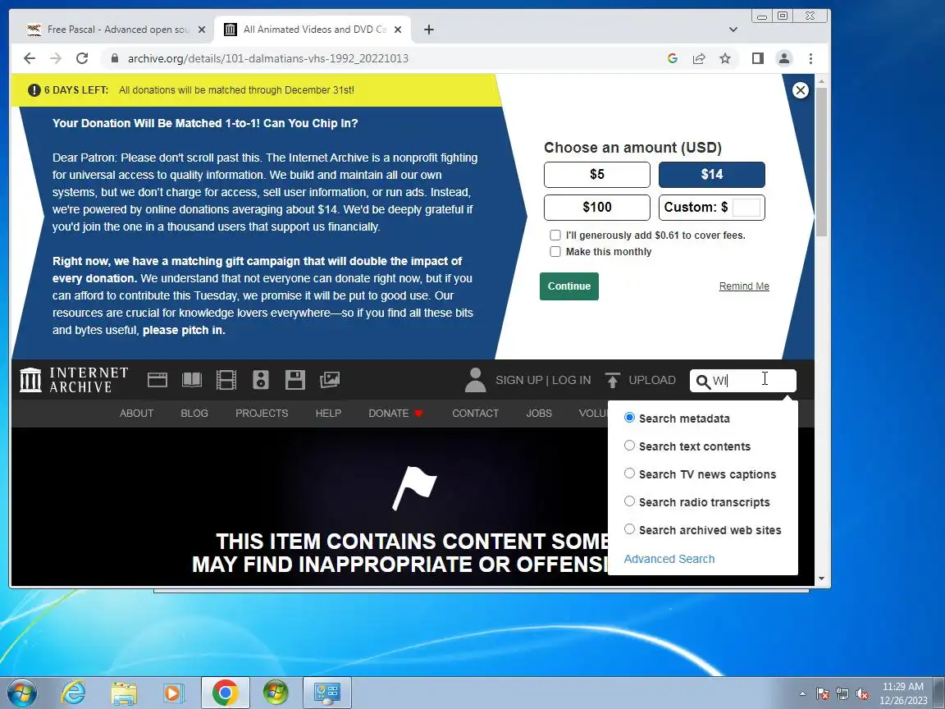Reload the current page
Viewport: 945px width, 709px height.
82,58
